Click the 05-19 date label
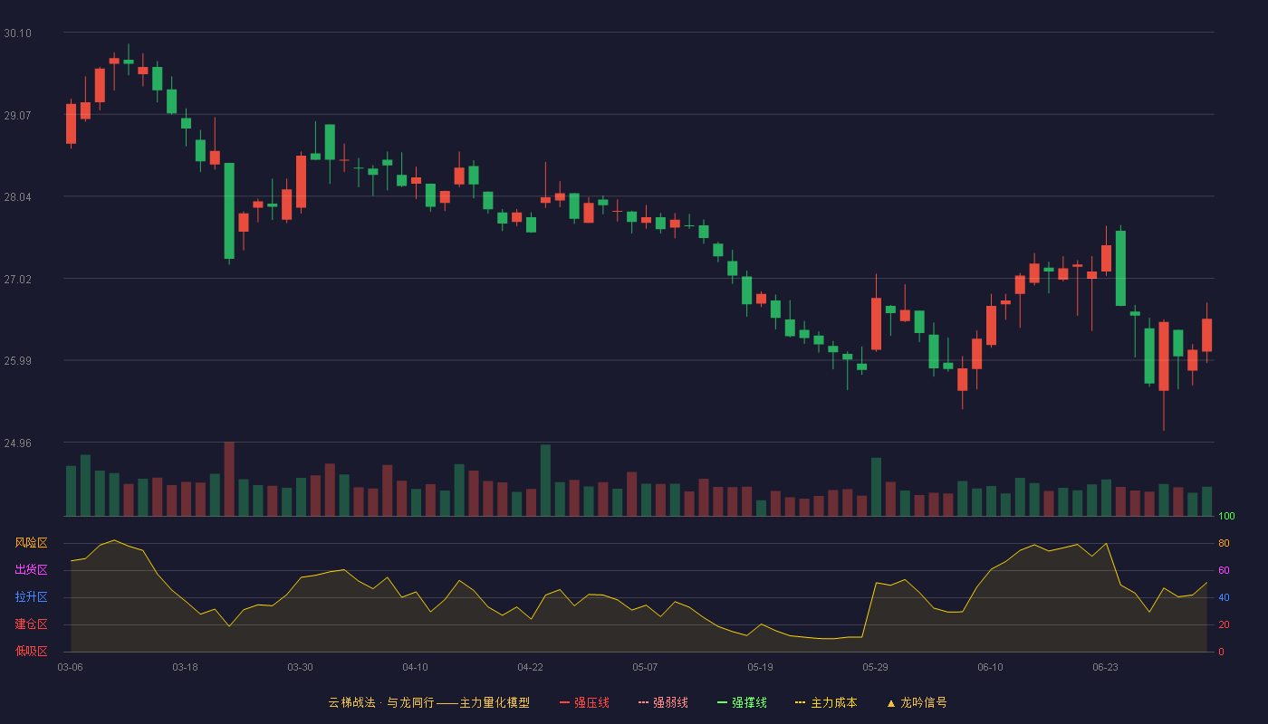Viewport: 1268px width, 724px height. (x=760, y=667)
